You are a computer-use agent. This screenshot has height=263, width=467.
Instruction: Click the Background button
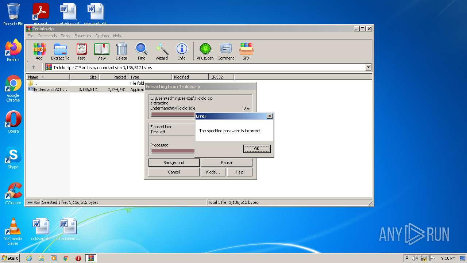(x=174, y=163)
